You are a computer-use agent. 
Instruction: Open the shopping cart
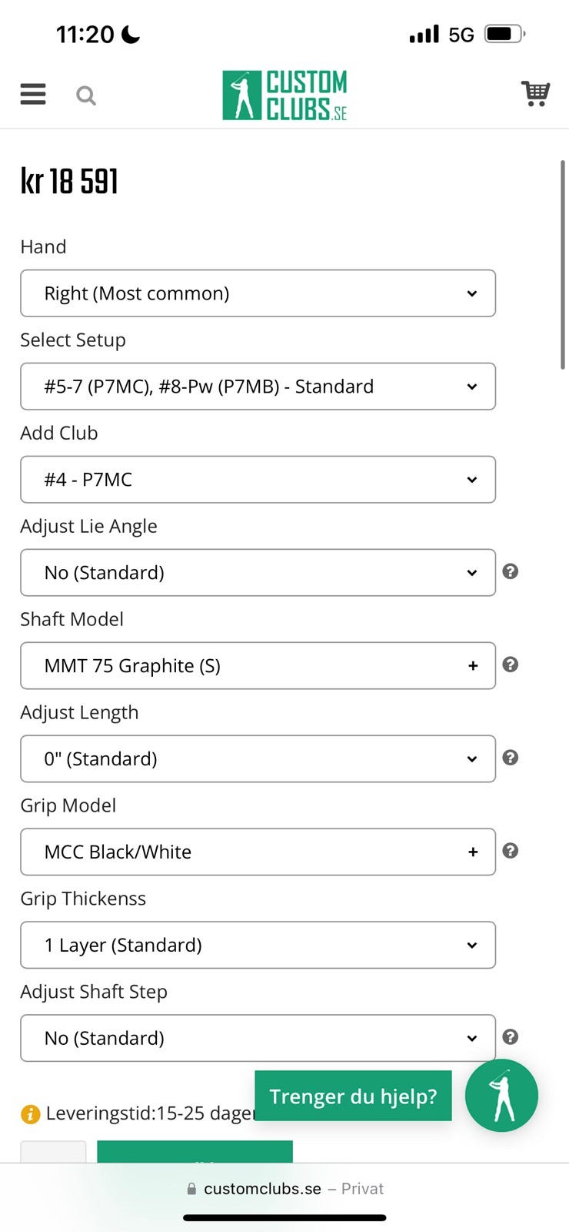pos(535,93)
